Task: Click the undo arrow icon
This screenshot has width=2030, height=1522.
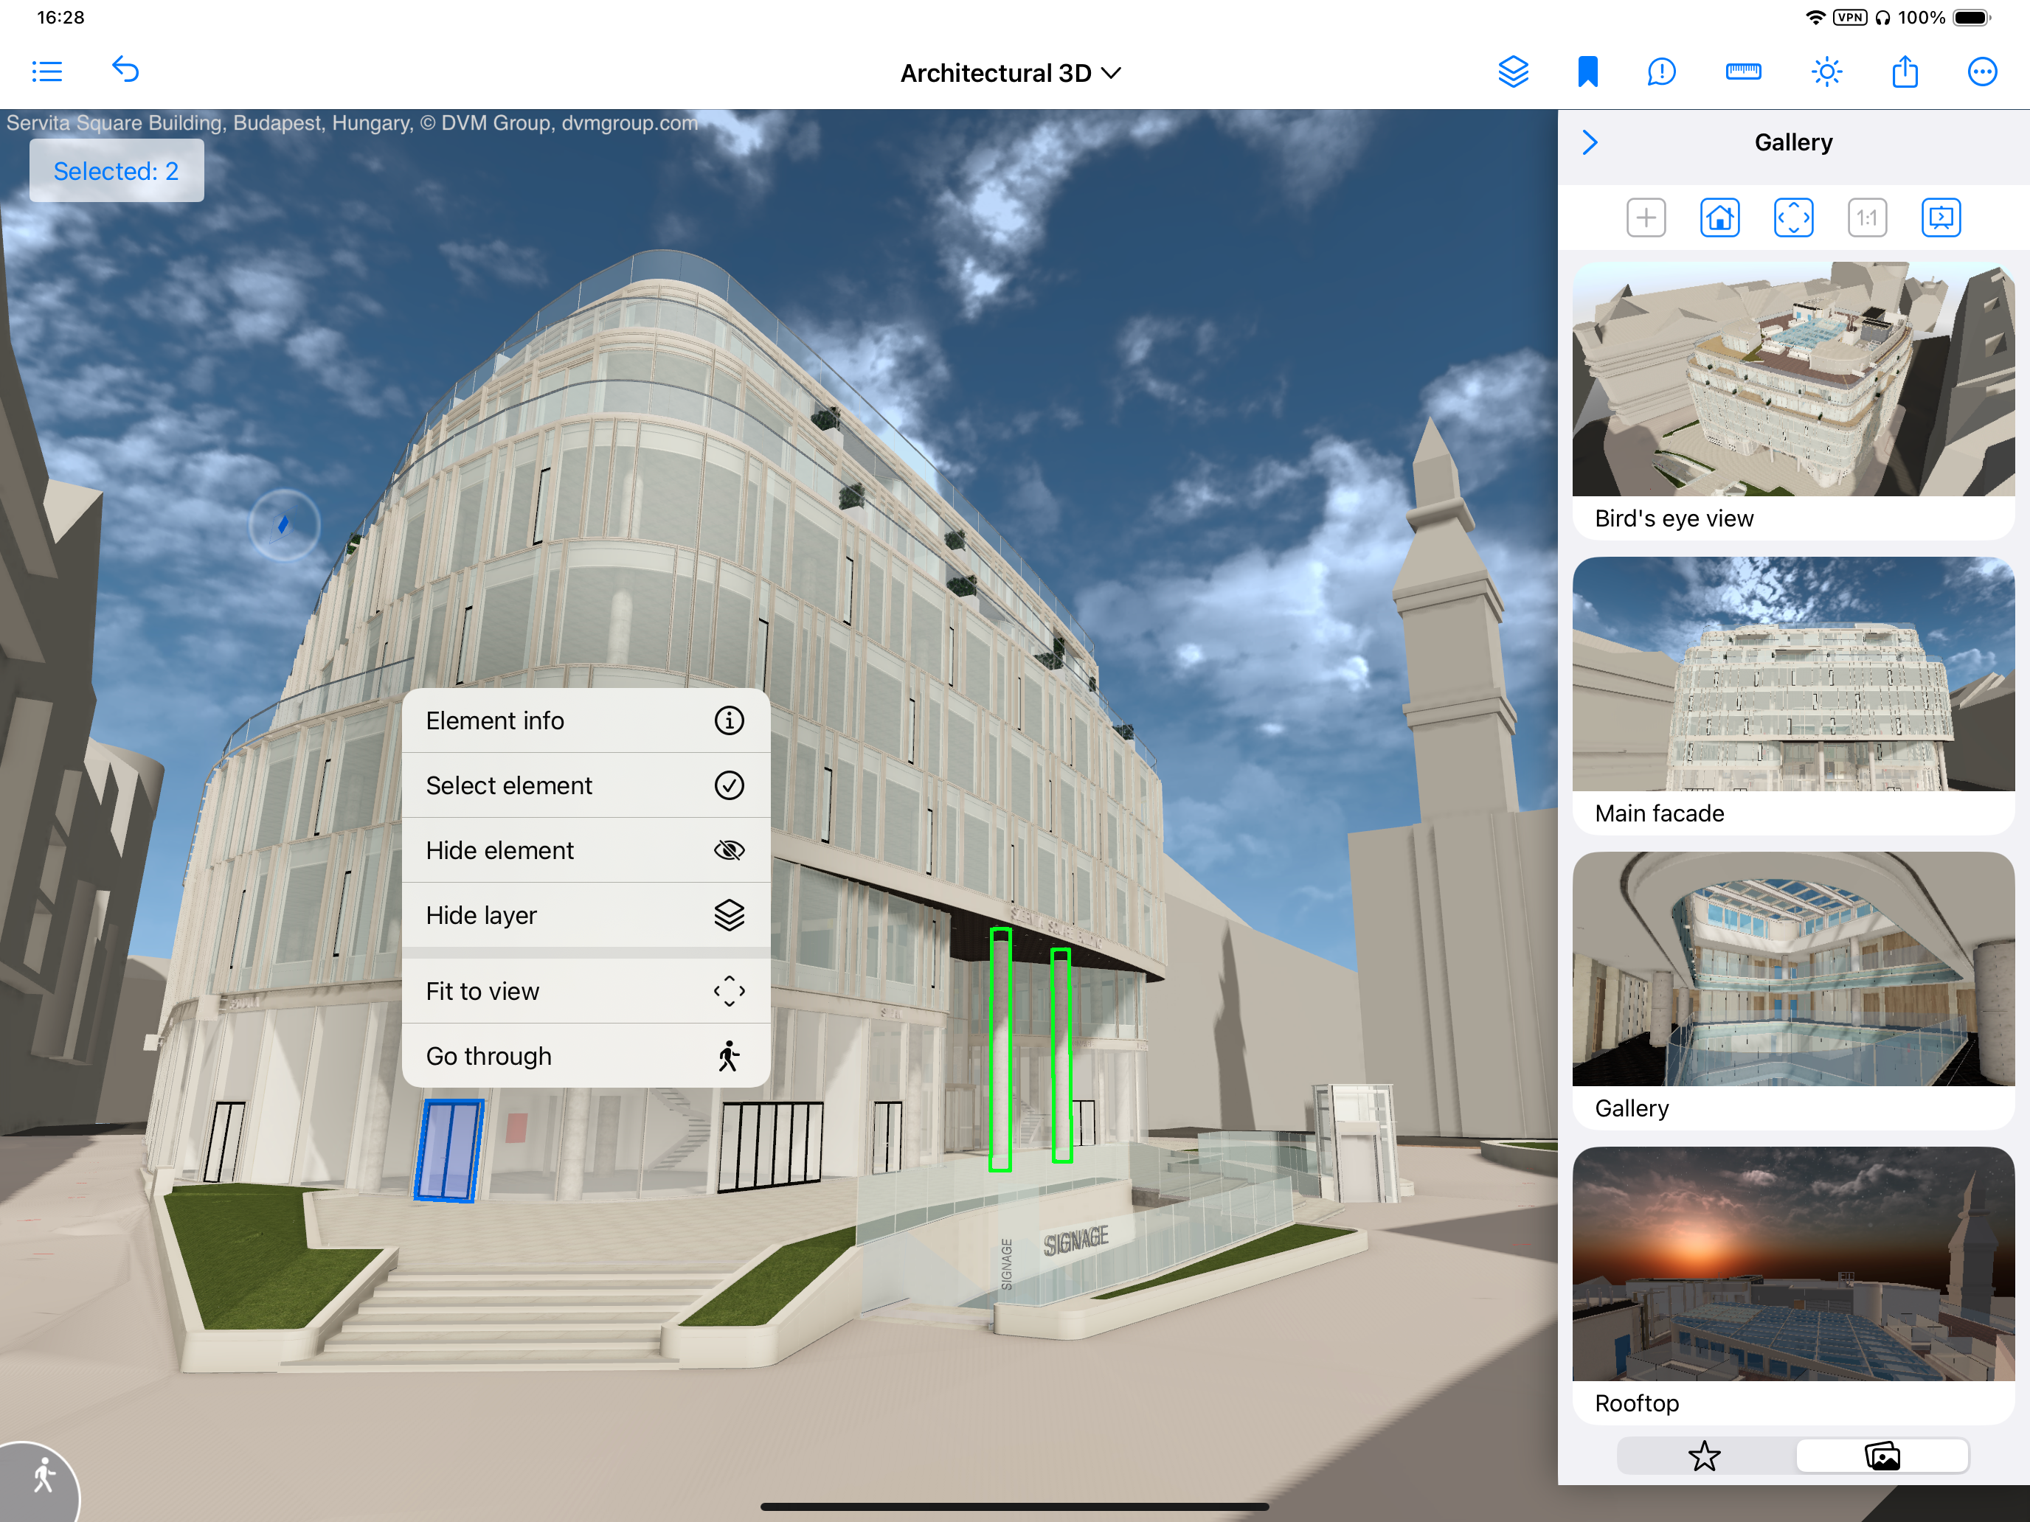Action: coord(125,70)
